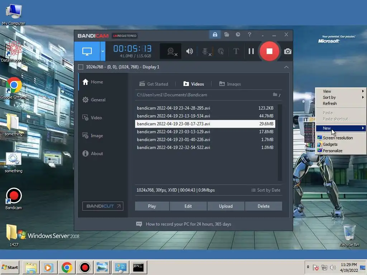Screen dimensions: 367x275
Task: Open the Image settings section
Action: 103,136
